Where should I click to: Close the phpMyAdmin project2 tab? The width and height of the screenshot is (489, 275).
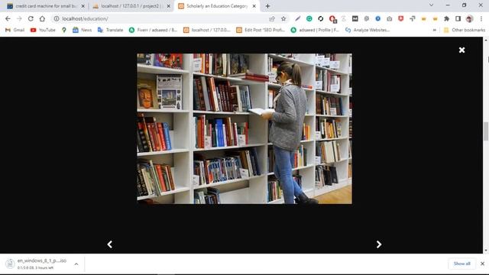(168, 6)
